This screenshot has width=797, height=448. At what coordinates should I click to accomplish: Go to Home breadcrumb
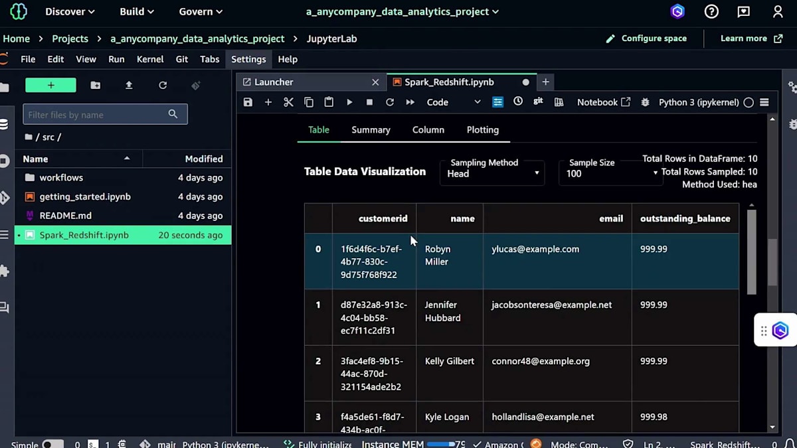pyautogui.click(x=16, y=38)
